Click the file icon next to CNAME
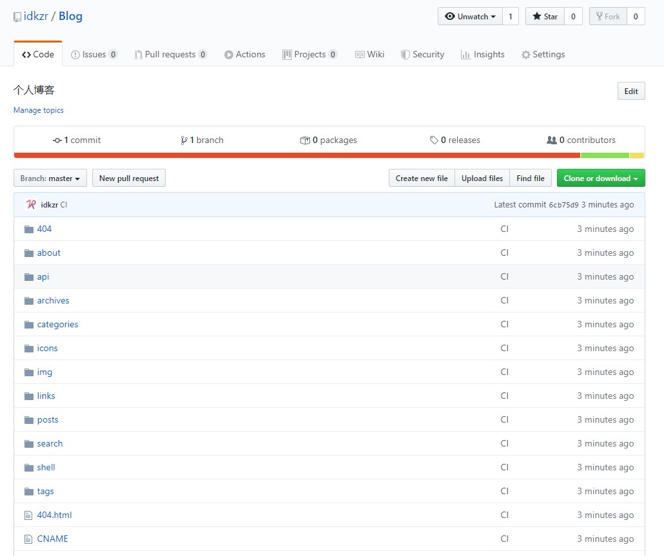Screen dimensions: 664x556 pyautogui.click(x=28, y=539)
